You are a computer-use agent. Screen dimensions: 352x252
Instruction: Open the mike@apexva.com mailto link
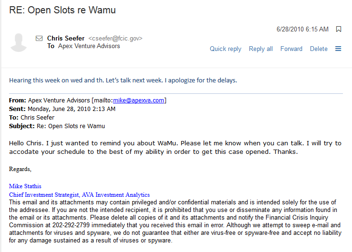pyautogui.click(x=139, y=101)
